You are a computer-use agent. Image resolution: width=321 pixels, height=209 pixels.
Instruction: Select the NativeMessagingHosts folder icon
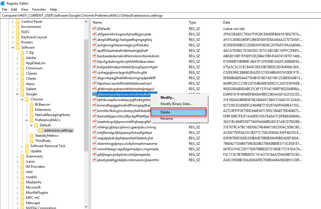(x=31, y=115)
